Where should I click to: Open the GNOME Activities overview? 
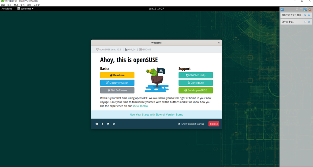click(x=7, y=9)
